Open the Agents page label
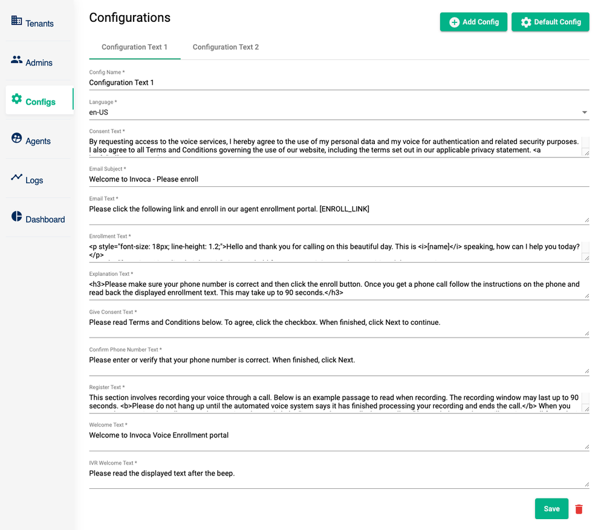The height and width of the screenshot is (530, 604). (x=37, y=141)
